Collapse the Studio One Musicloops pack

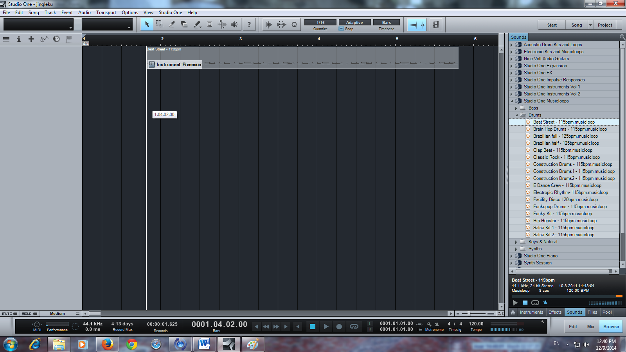pos(511,101)
